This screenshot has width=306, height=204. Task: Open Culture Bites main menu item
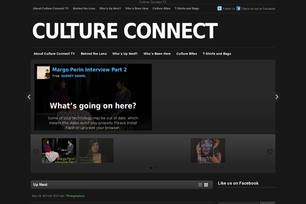click(187, 54)
